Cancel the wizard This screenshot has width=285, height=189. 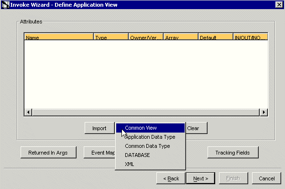(266, 178)
